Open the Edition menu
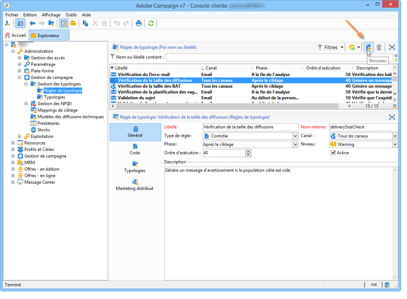 (30, 15)
